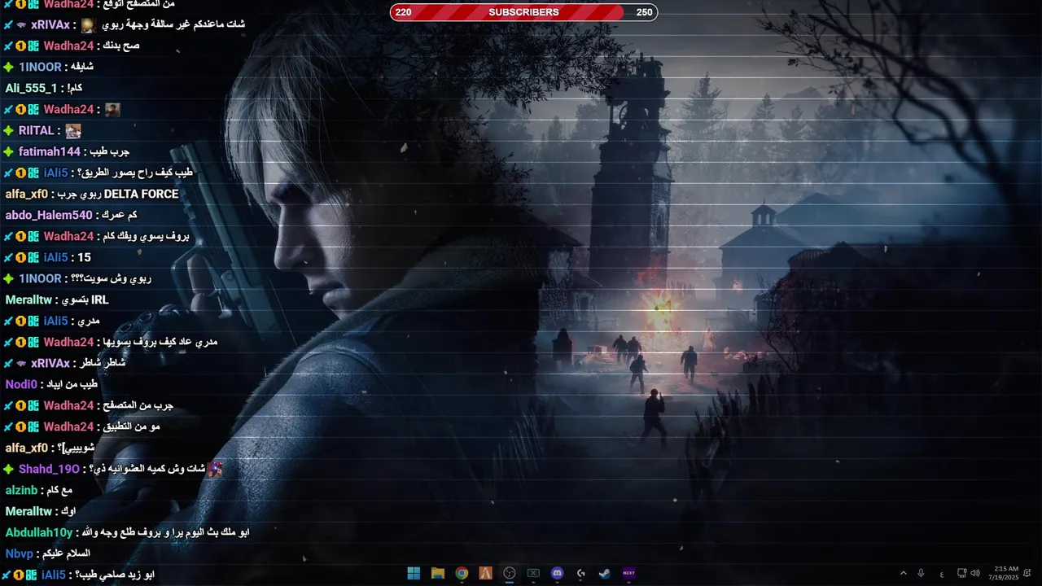Open the notification bell in the tray
This screenshot has height=586, width=1042.
coord(1027,574)
